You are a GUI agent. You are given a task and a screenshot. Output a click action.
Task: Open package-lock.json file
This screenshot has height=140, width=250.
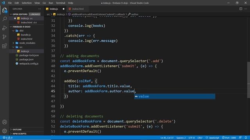pyautogui.click(x=26, y=55)
